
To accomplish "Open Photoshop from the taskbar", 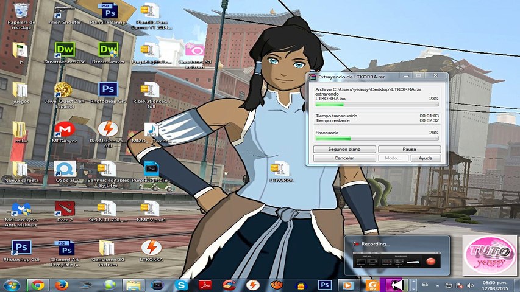I will [325, 285].
